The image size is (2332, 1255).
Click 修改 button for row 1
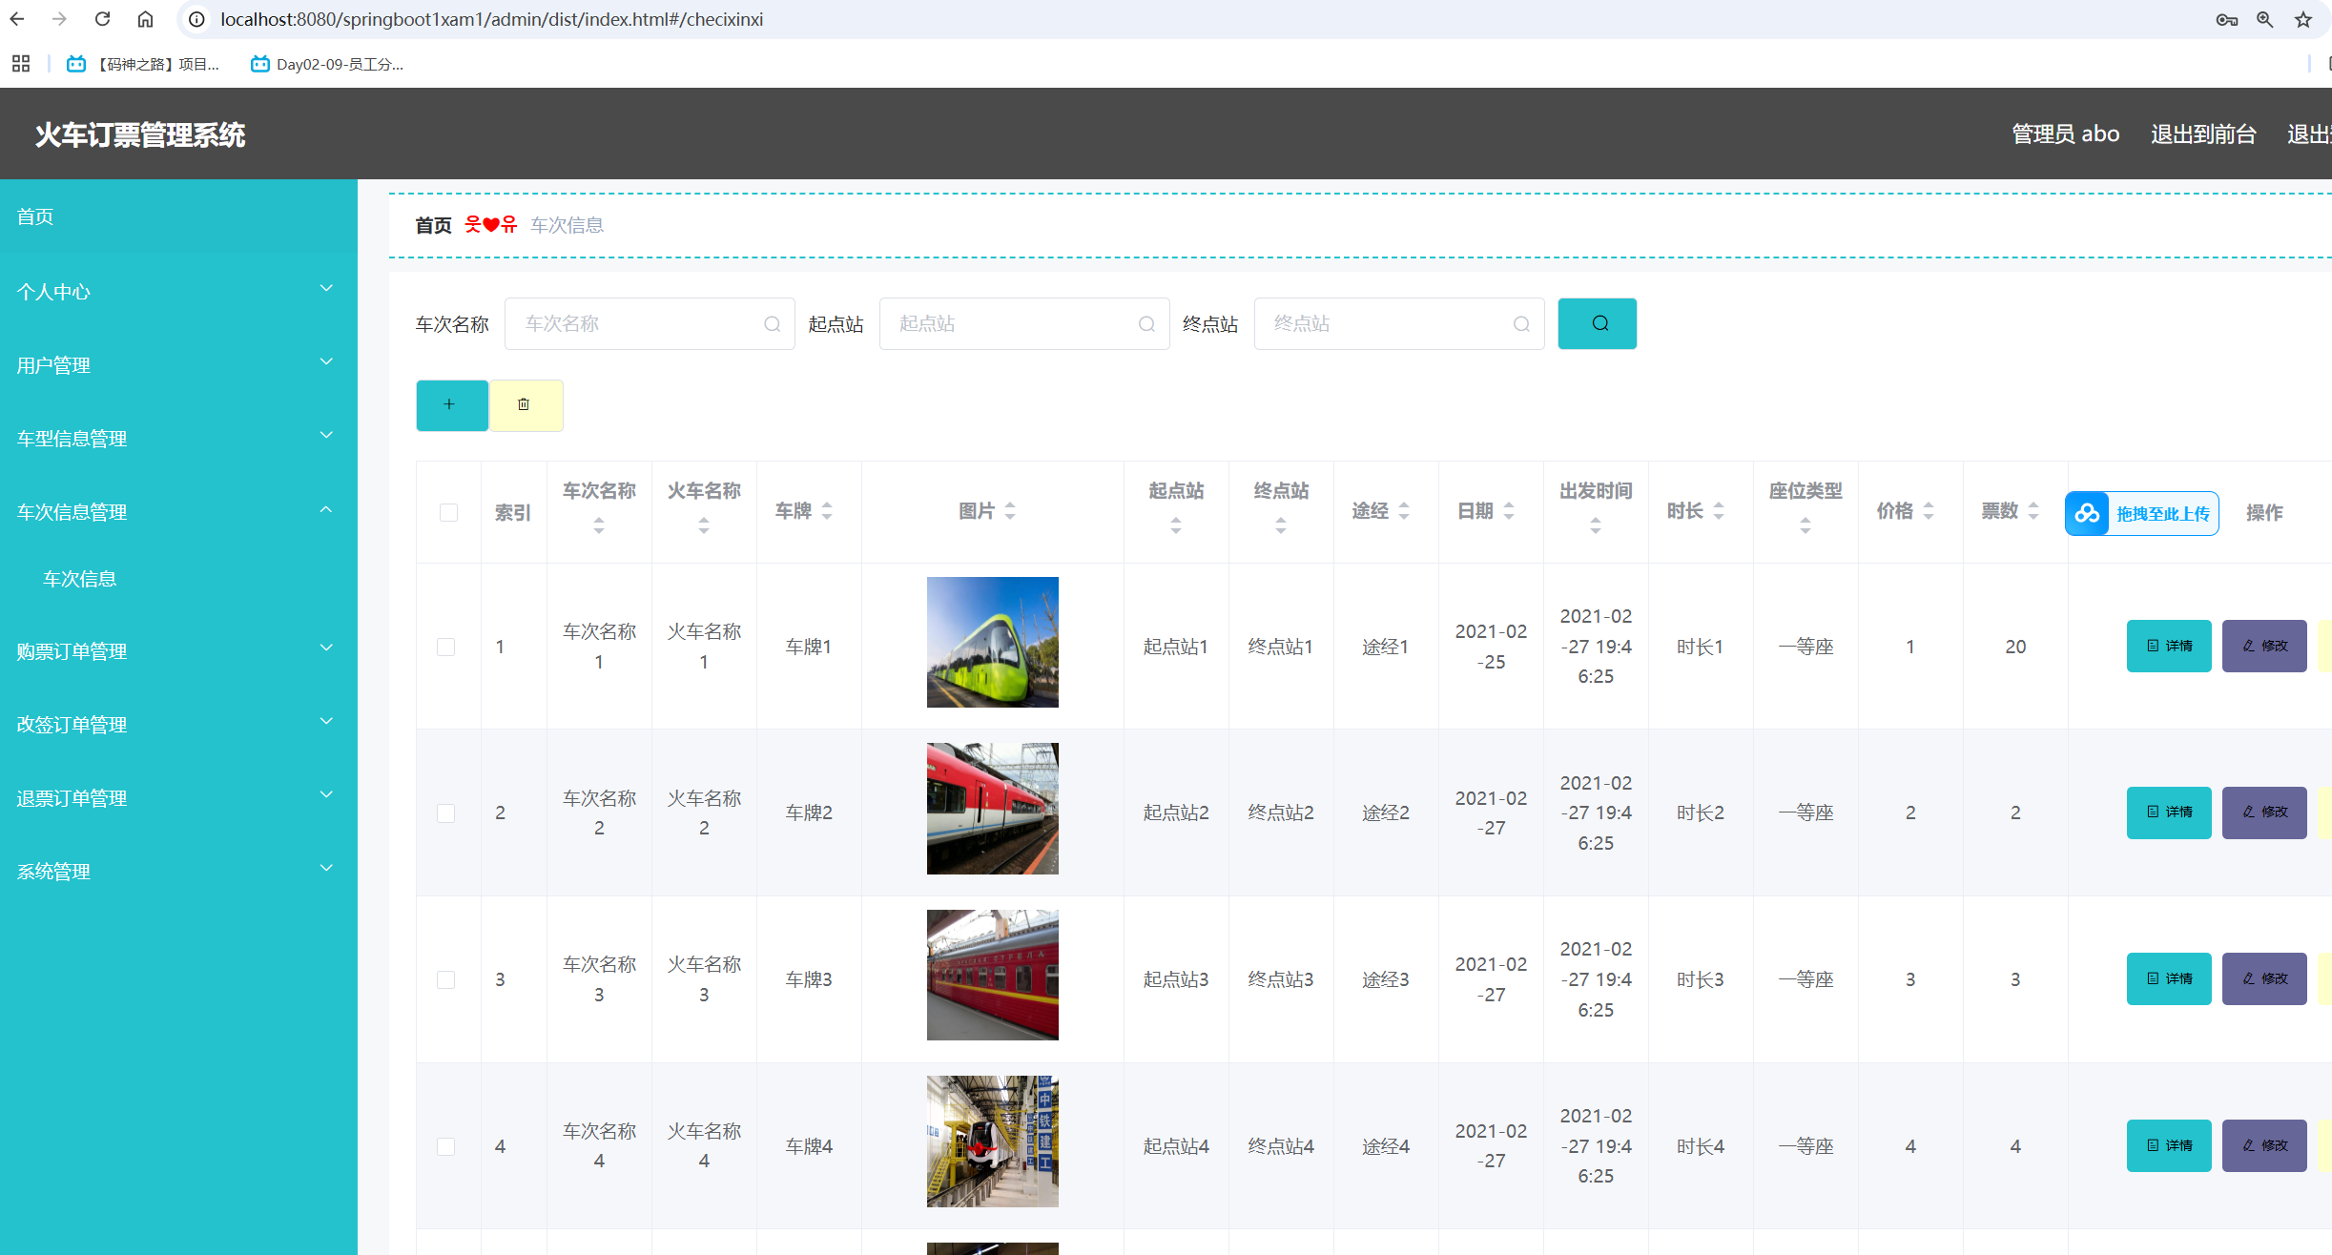coord(2264,647)
